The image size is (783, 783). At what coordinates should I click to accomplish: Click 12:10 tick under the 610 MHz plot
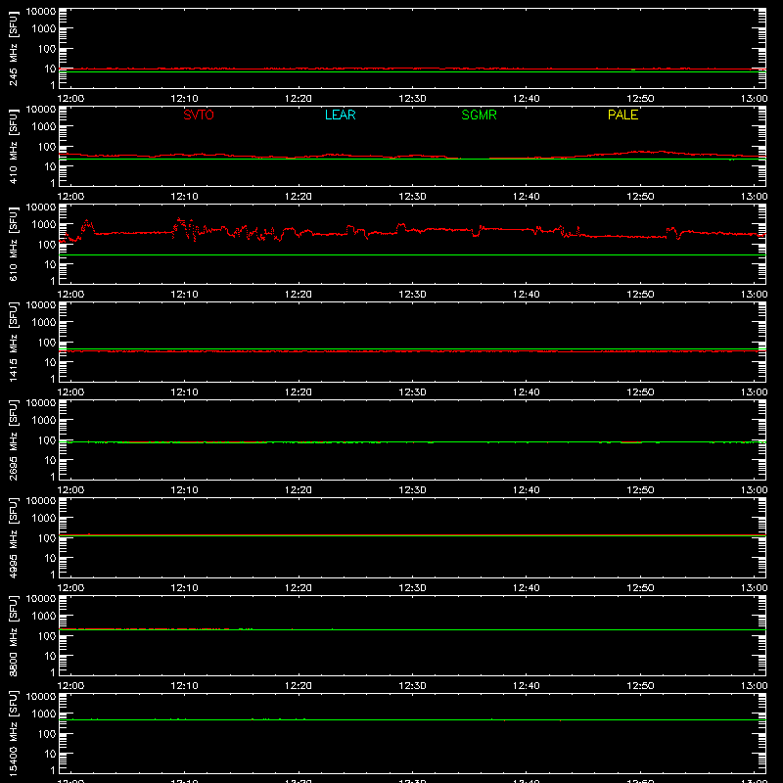pos(184,295)
